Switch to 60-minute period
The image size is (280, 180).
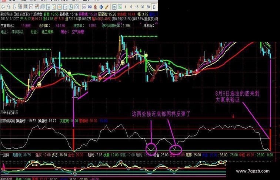tap(148, 7)
